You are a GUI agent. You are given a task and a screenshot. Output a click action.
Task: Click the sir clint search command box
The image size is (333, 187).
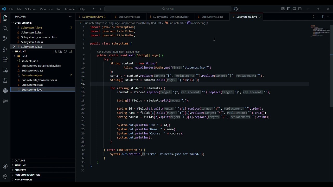[168, 9]
